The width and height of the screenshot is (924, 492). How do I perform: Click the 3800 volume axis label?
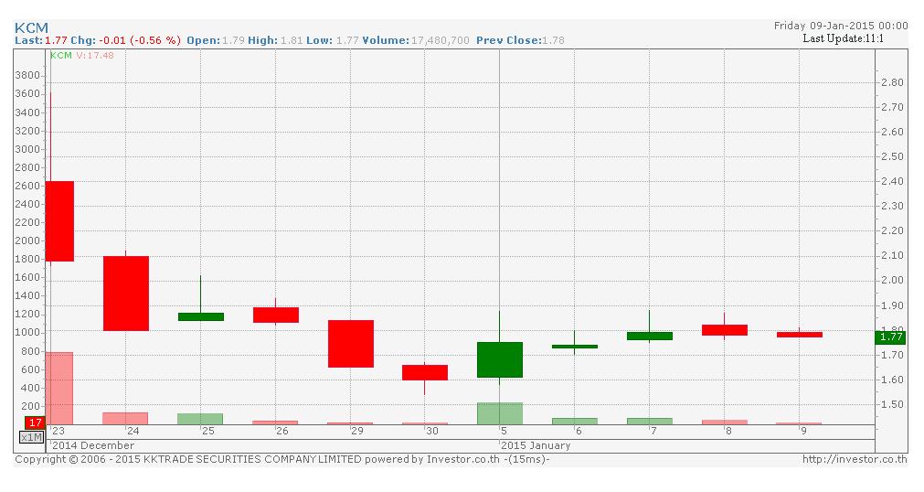coord(27,76)
